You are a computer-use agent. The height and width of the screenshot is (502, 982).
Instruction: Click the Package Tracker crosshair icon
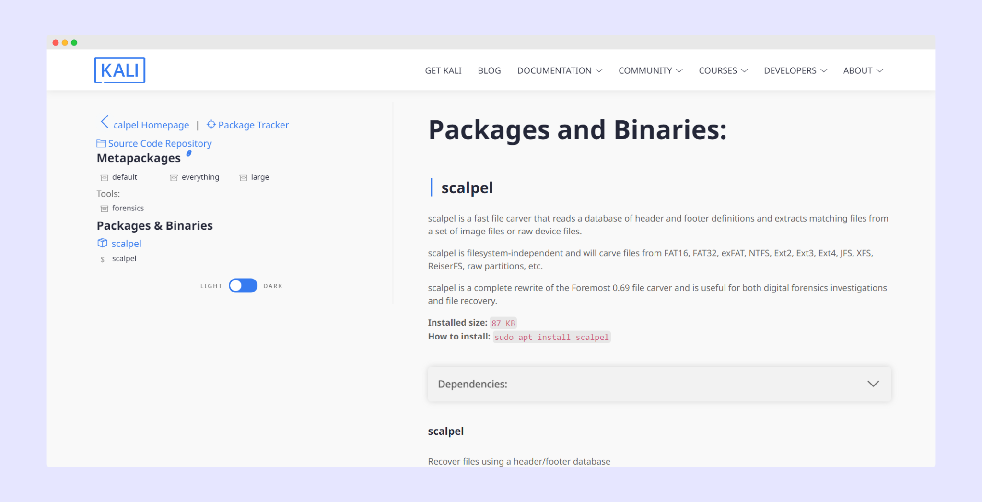(211, 125)
